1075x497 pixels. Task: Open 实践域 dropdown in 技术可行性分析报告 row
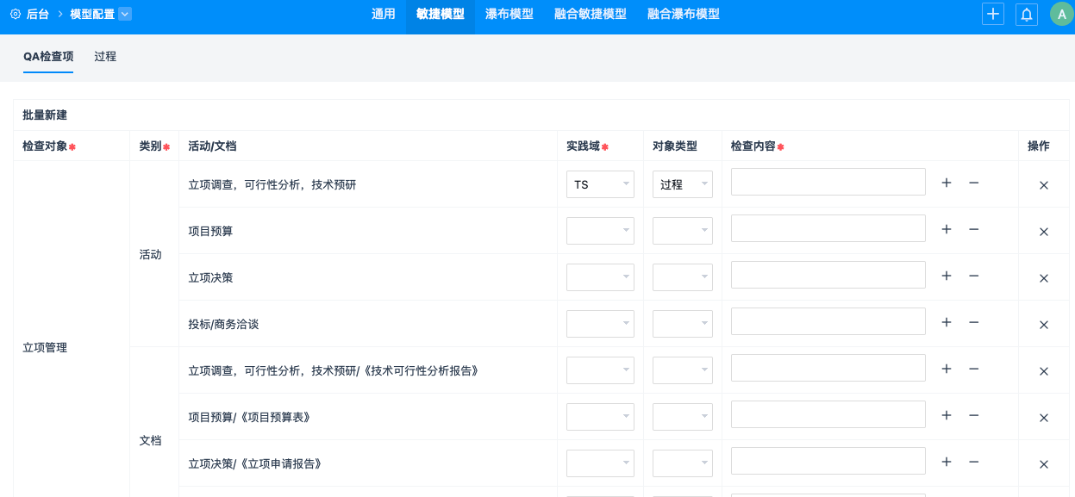[600, 370]
